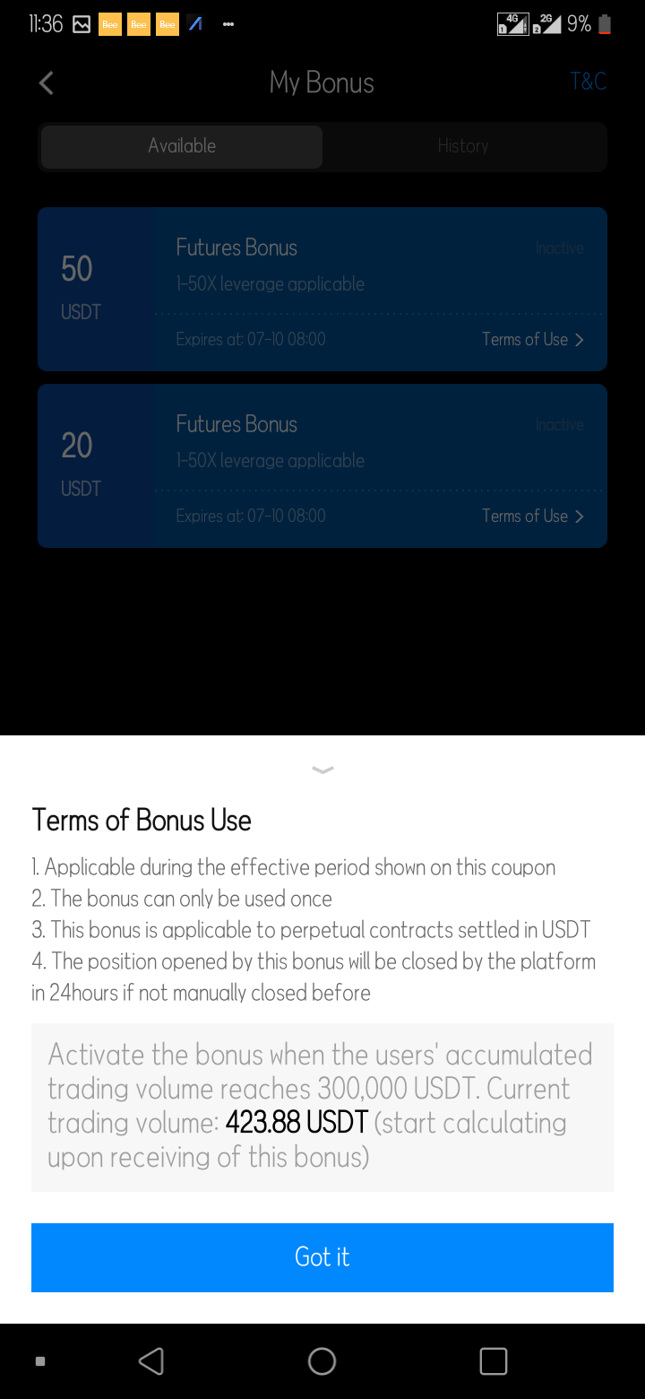Tap Android back navigation triangle
This screenshot has height=1399, width=645.
151,1361
